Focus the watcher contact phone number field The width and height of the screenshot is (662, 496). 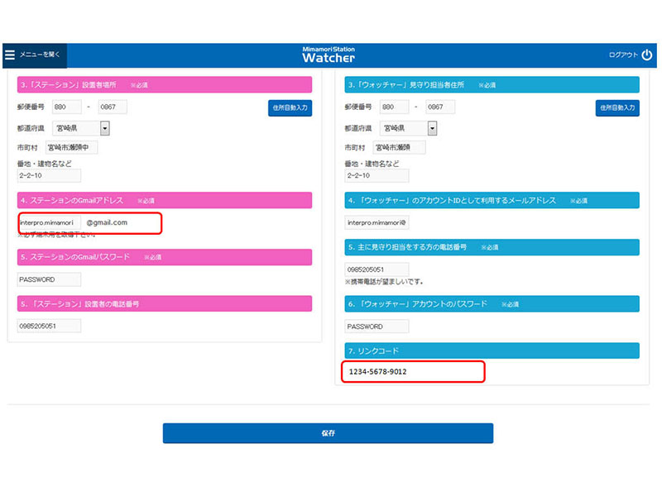coord(377,269)
